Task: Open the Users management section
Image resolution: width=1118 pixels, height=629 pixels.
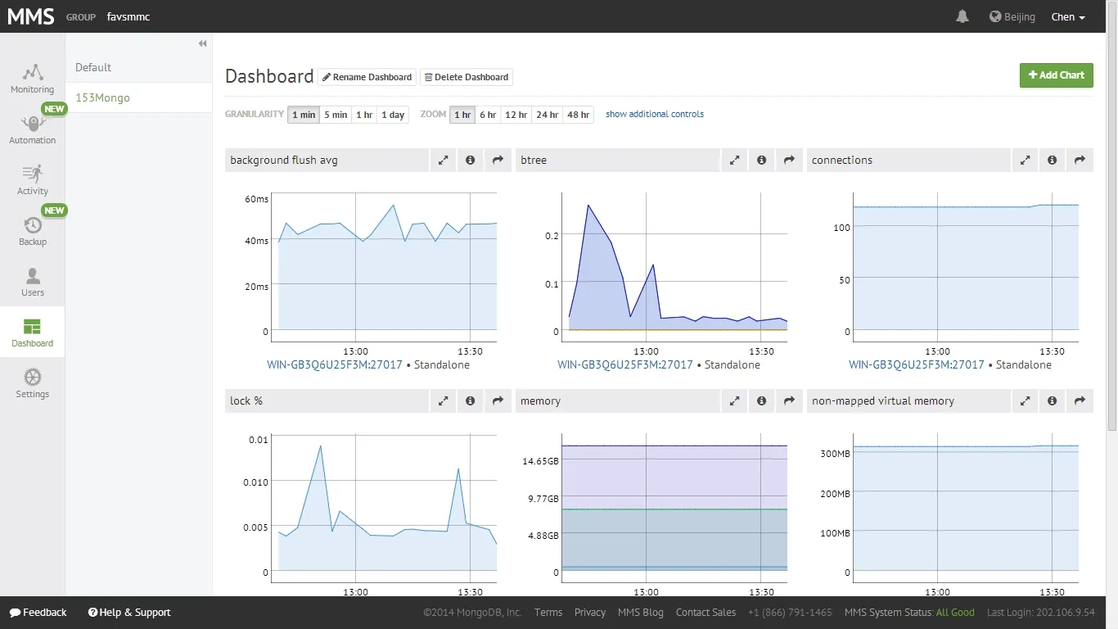Action: (x=32, y=283)
